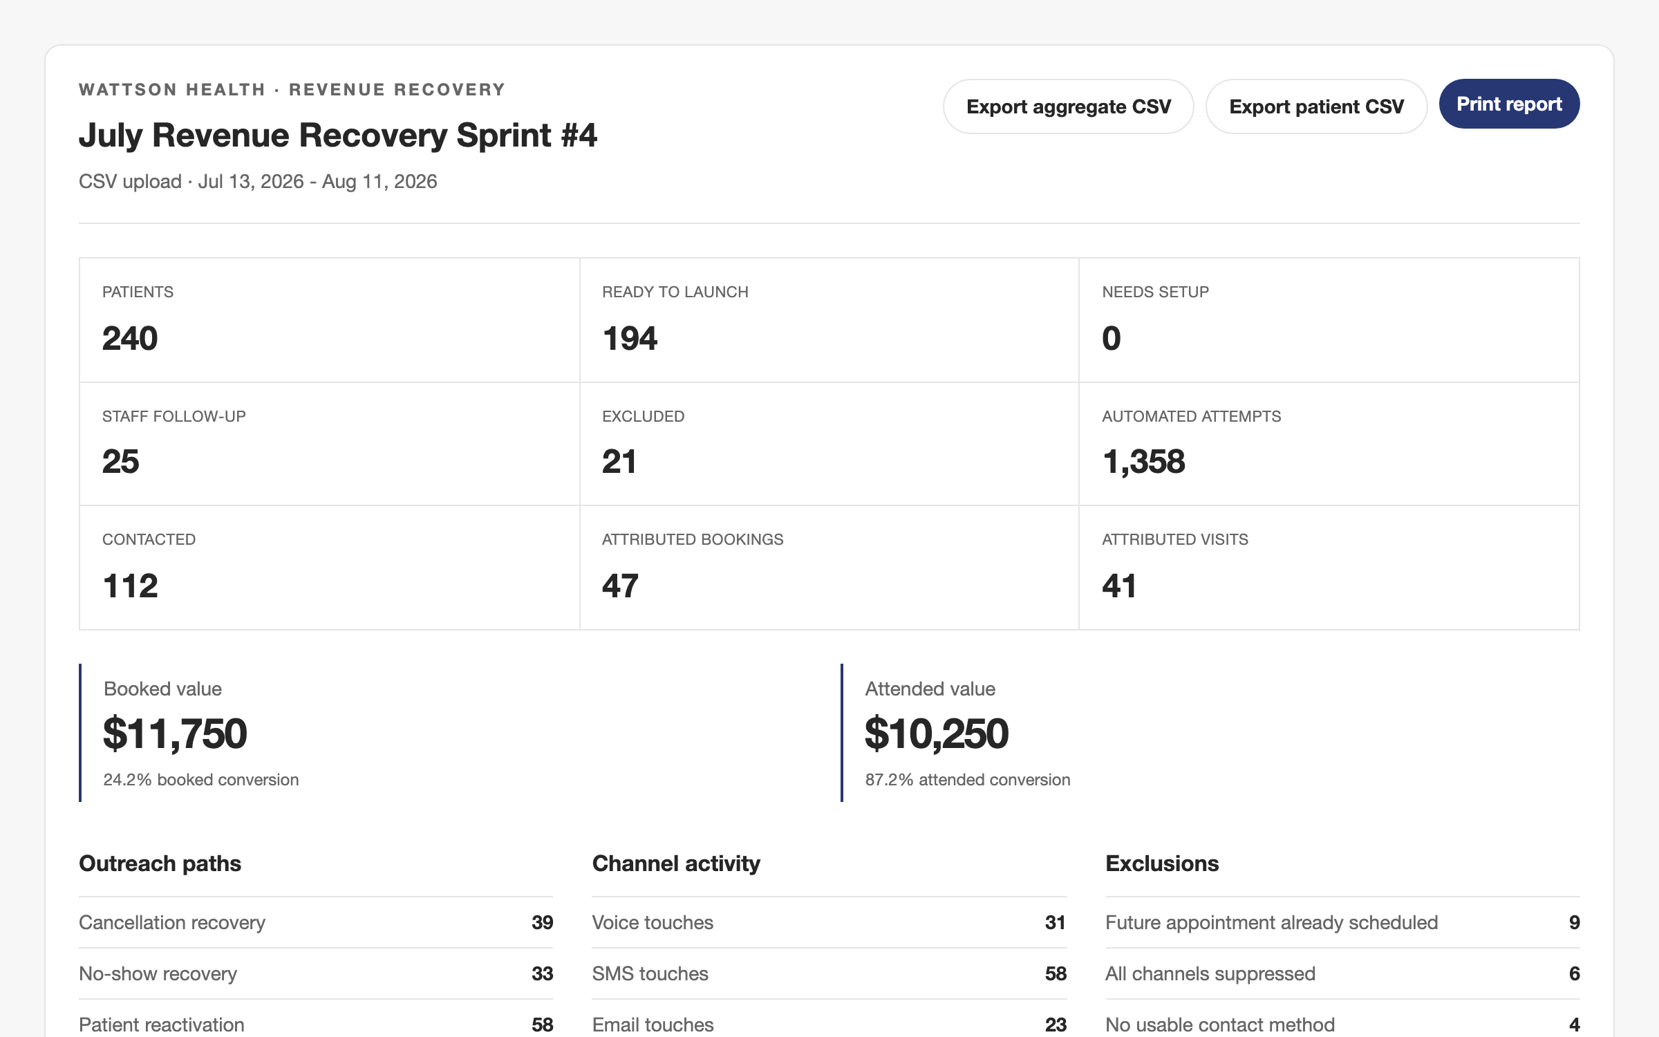Click the Patients value 240
1659x1037 pixels.
click(130, 339)
